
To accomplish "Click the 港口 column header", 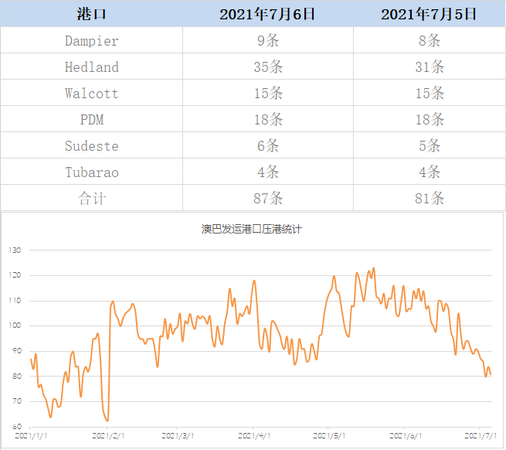I will tap(91, 14).
